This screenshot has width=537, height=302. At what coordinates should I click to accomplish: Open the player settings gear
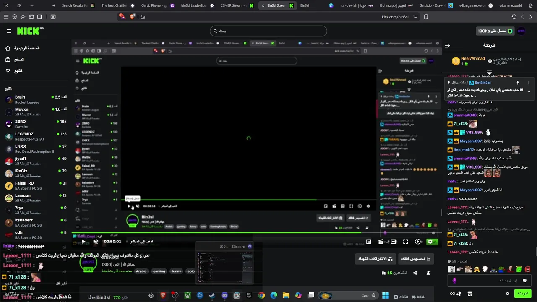pyautogui.click(x=430, y=242)
